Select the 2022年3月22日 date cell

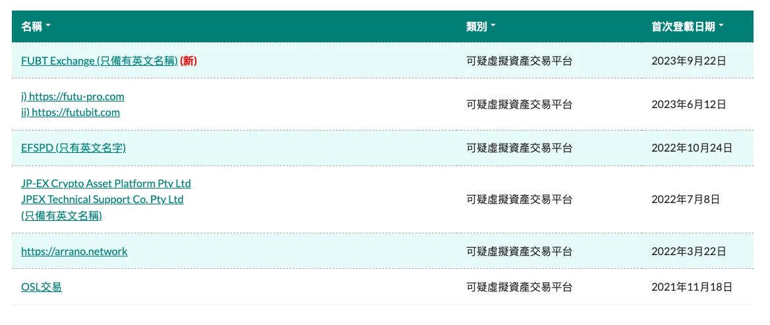[x=688, y=251]
